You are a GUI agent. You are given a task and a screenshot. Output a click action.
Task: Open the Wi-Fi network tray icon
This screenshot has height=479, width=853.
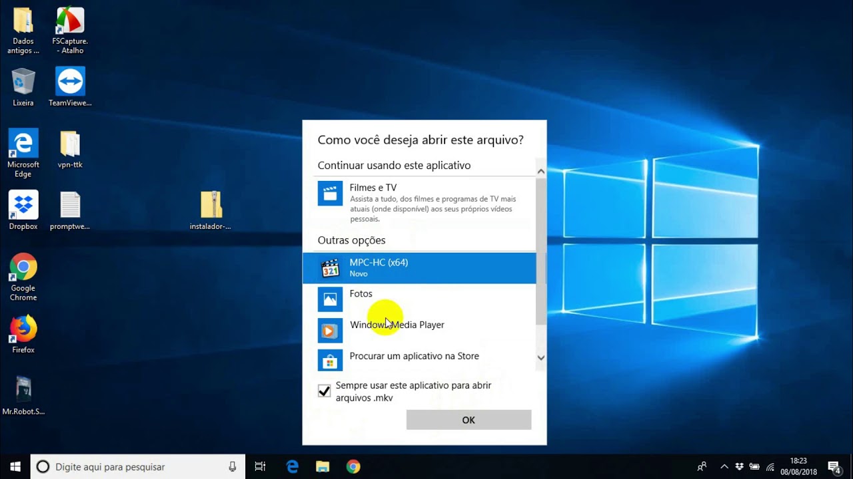coord(770,466)
